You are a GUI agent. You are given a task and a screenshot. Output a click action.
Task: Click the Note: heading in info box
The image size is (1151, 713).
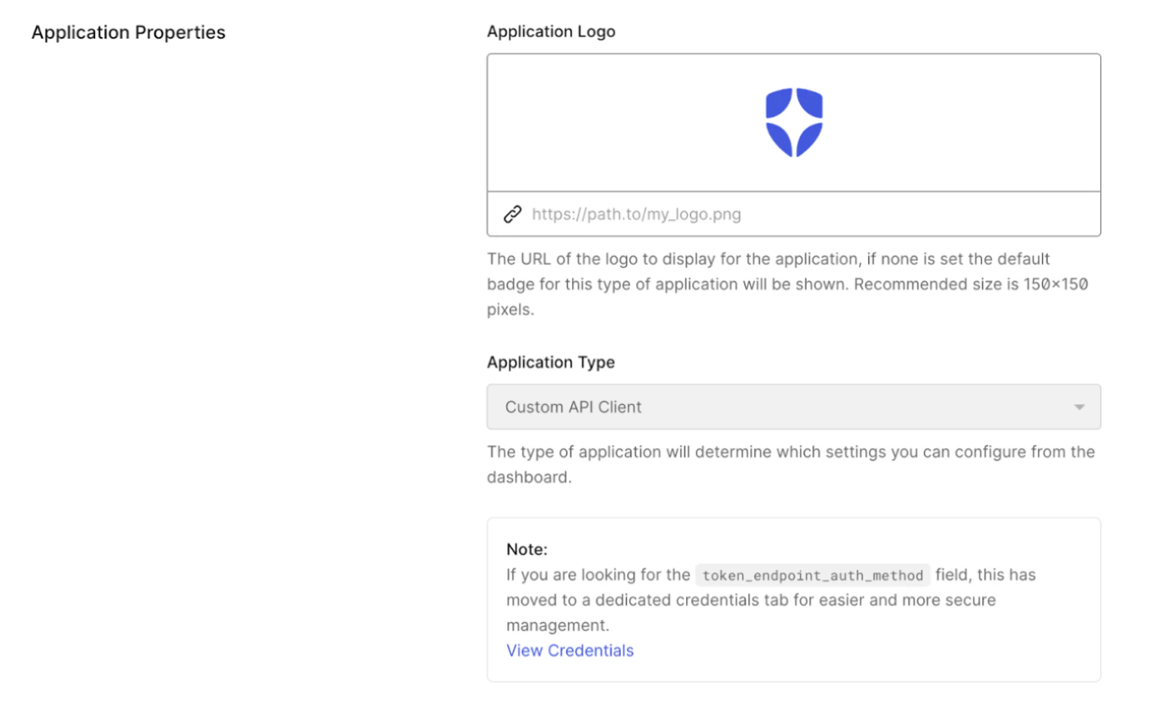[x=526, y=549]
